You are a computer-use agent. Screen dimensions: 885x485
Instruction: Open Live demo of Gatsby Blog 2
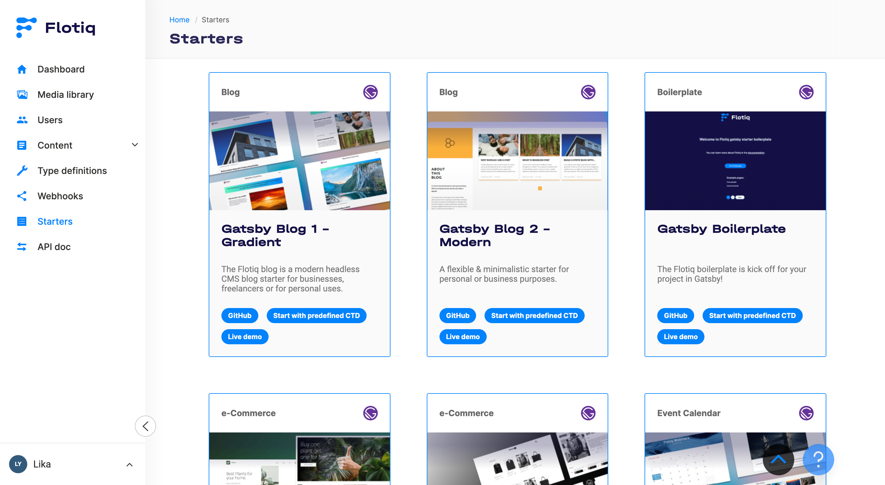pos(463,337)
